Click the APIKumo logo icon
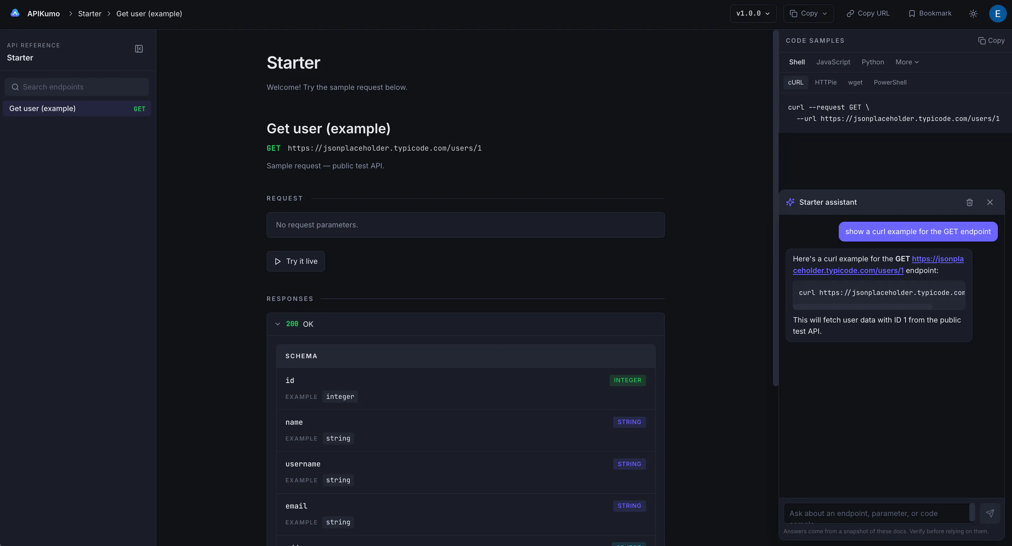Image resolution: width=1012 pixels, height=546 pixels. coord(15,13)
